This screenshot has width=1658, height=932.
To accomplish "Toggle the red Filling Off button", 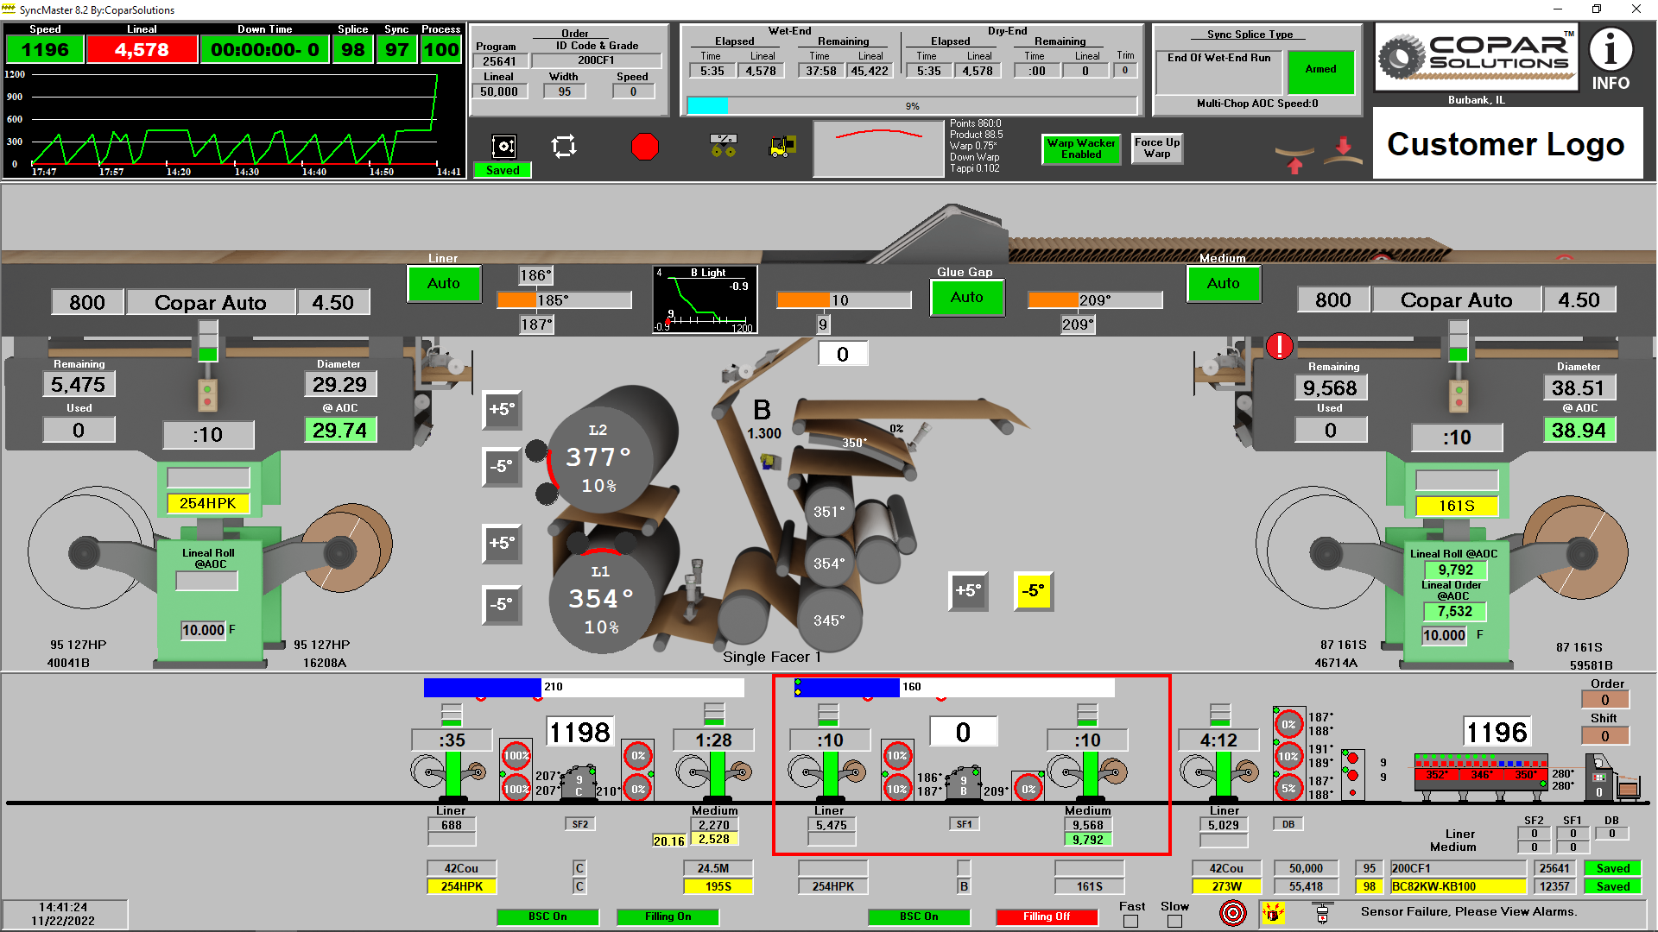I will click(1047, 916).
